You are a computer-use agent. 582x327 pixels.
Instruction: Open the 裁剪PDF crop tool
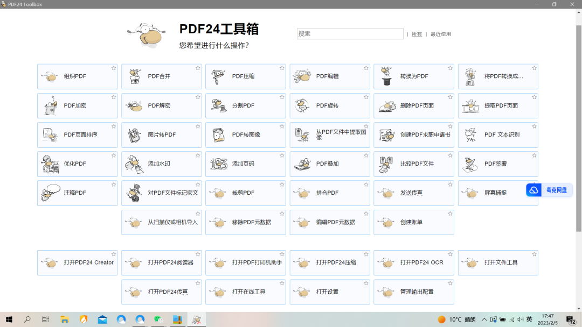[246, 193]
